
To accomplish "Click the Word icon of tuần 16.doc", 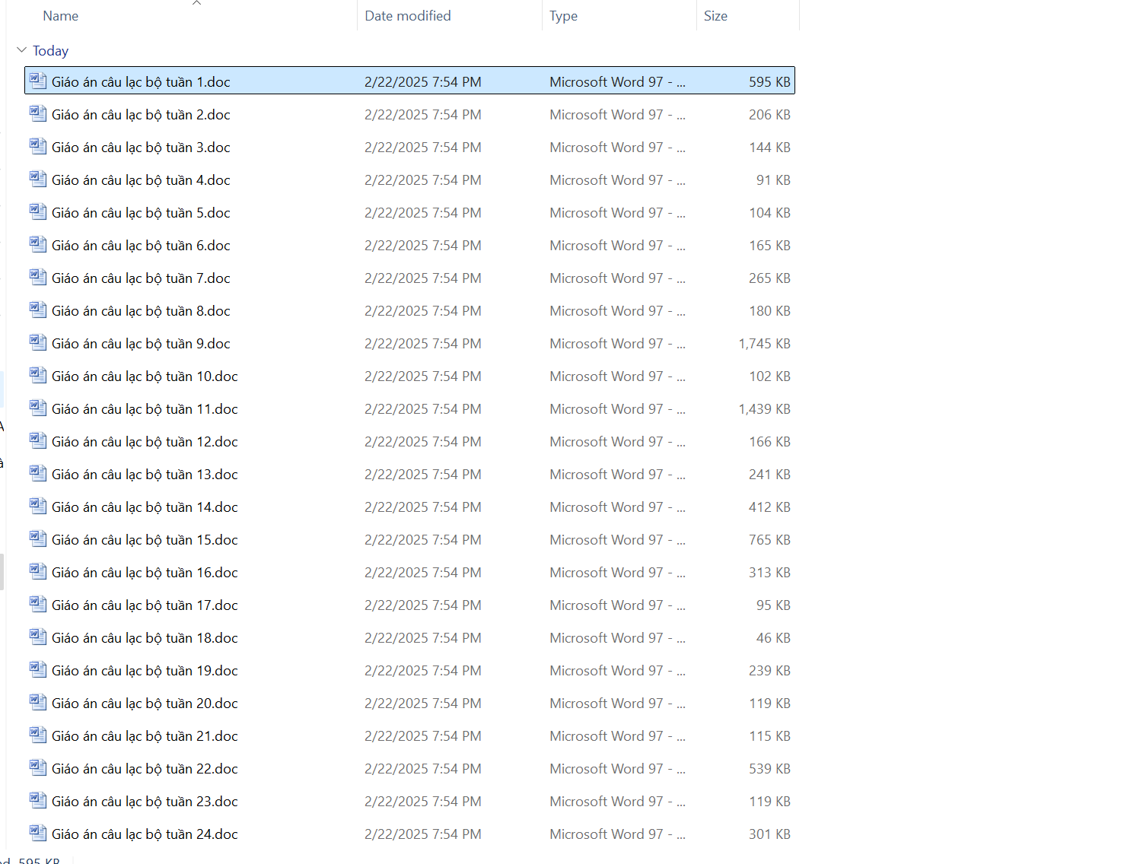I will click(38, 571).
